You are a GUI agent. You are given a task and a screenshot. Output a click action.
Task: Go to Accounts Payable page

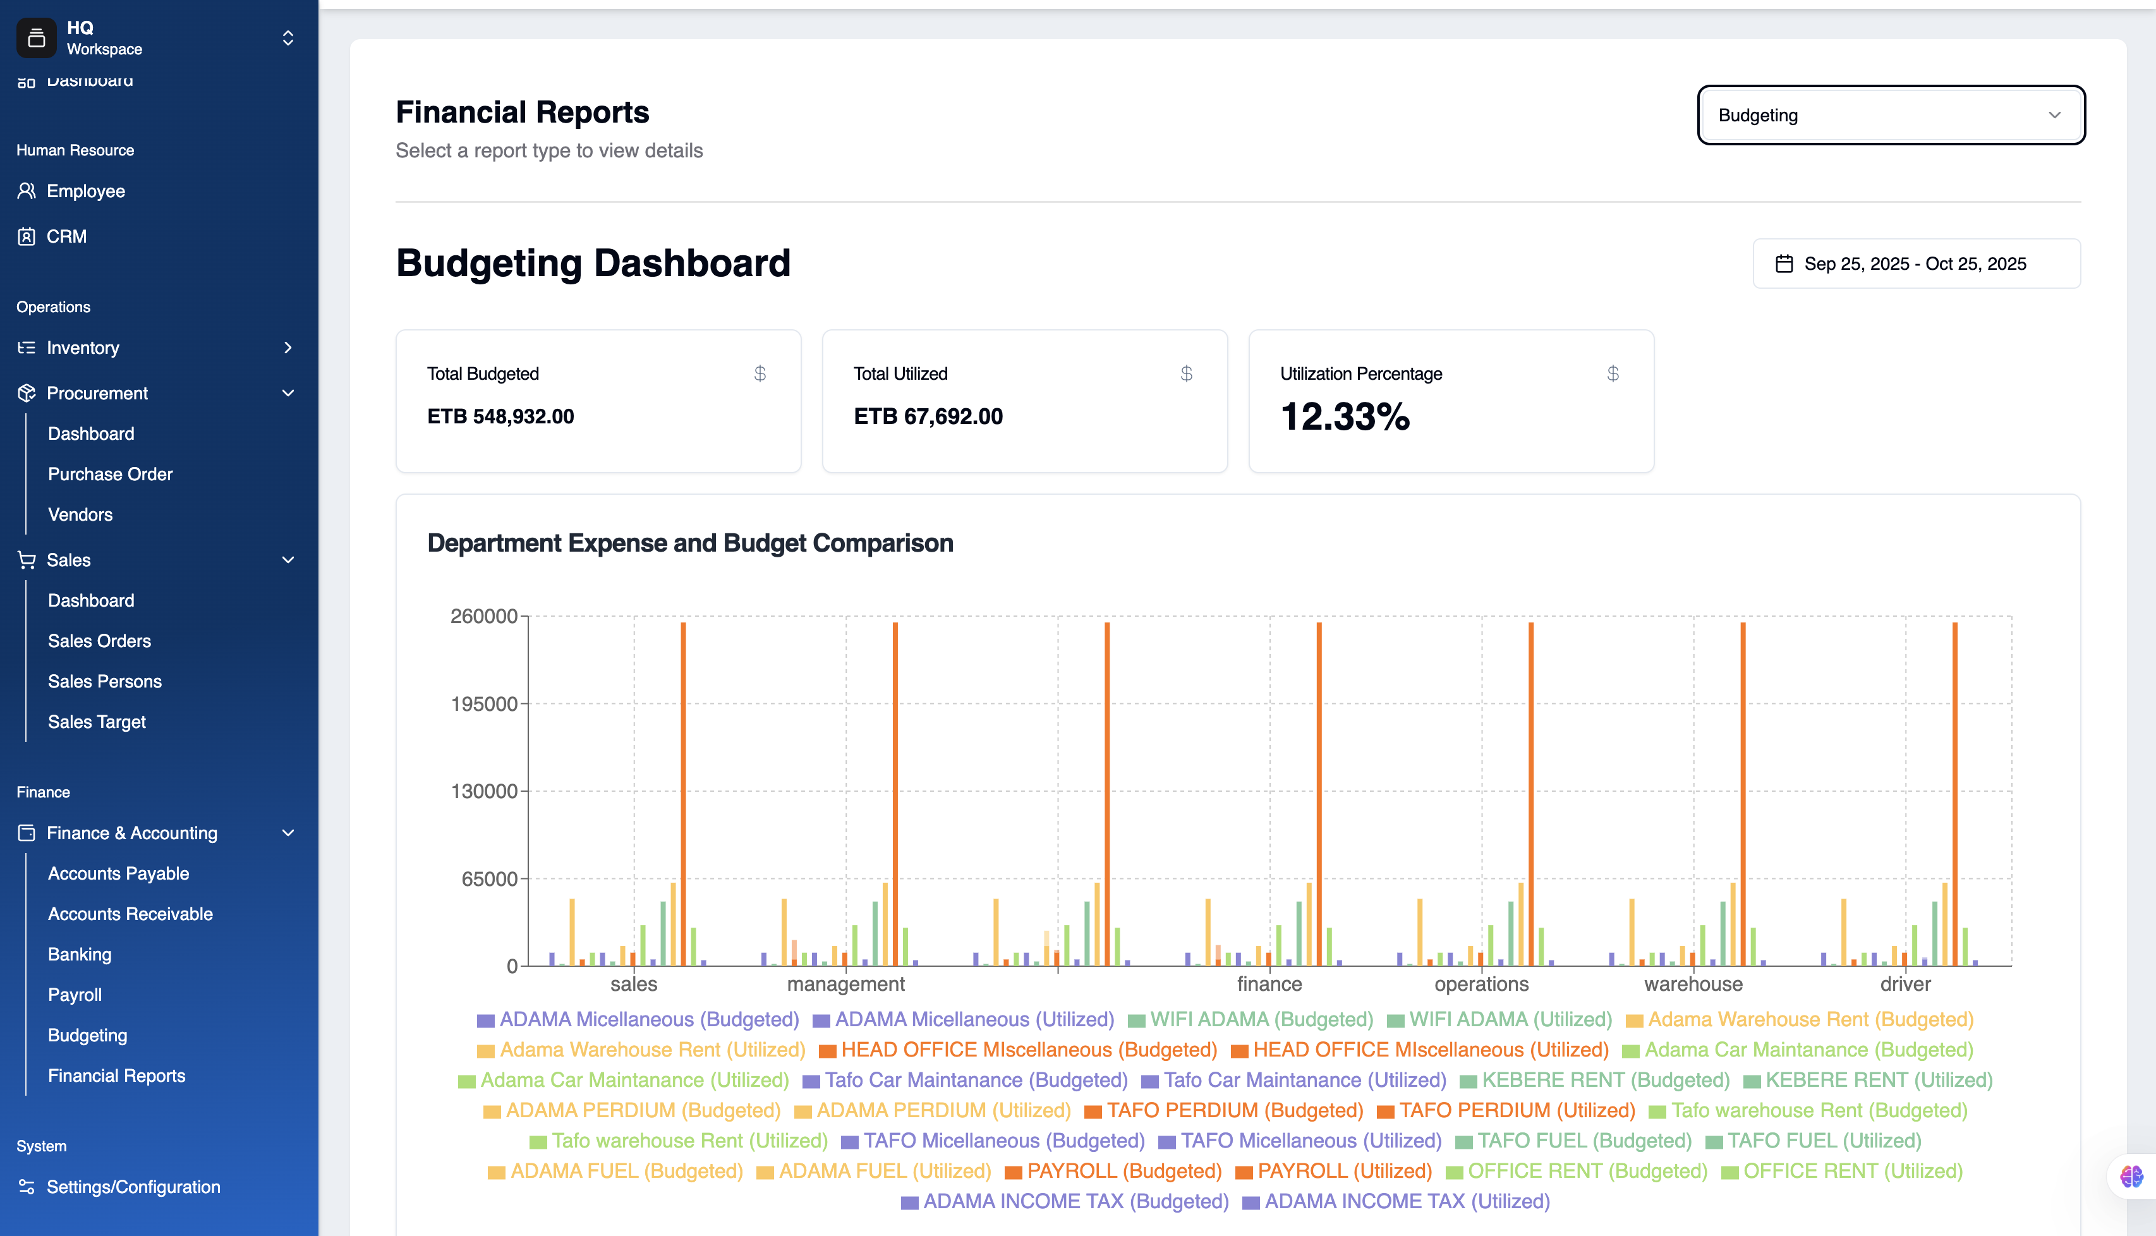click(x=118, y=873)
